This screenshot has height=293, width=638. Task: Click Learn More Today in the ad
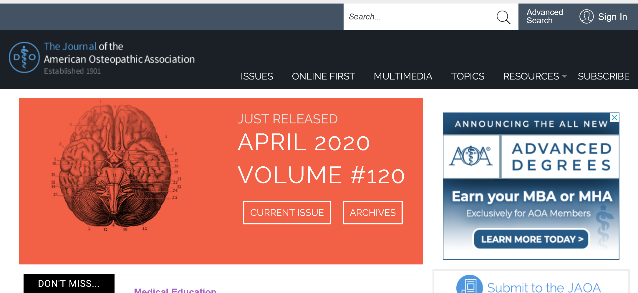531,239
